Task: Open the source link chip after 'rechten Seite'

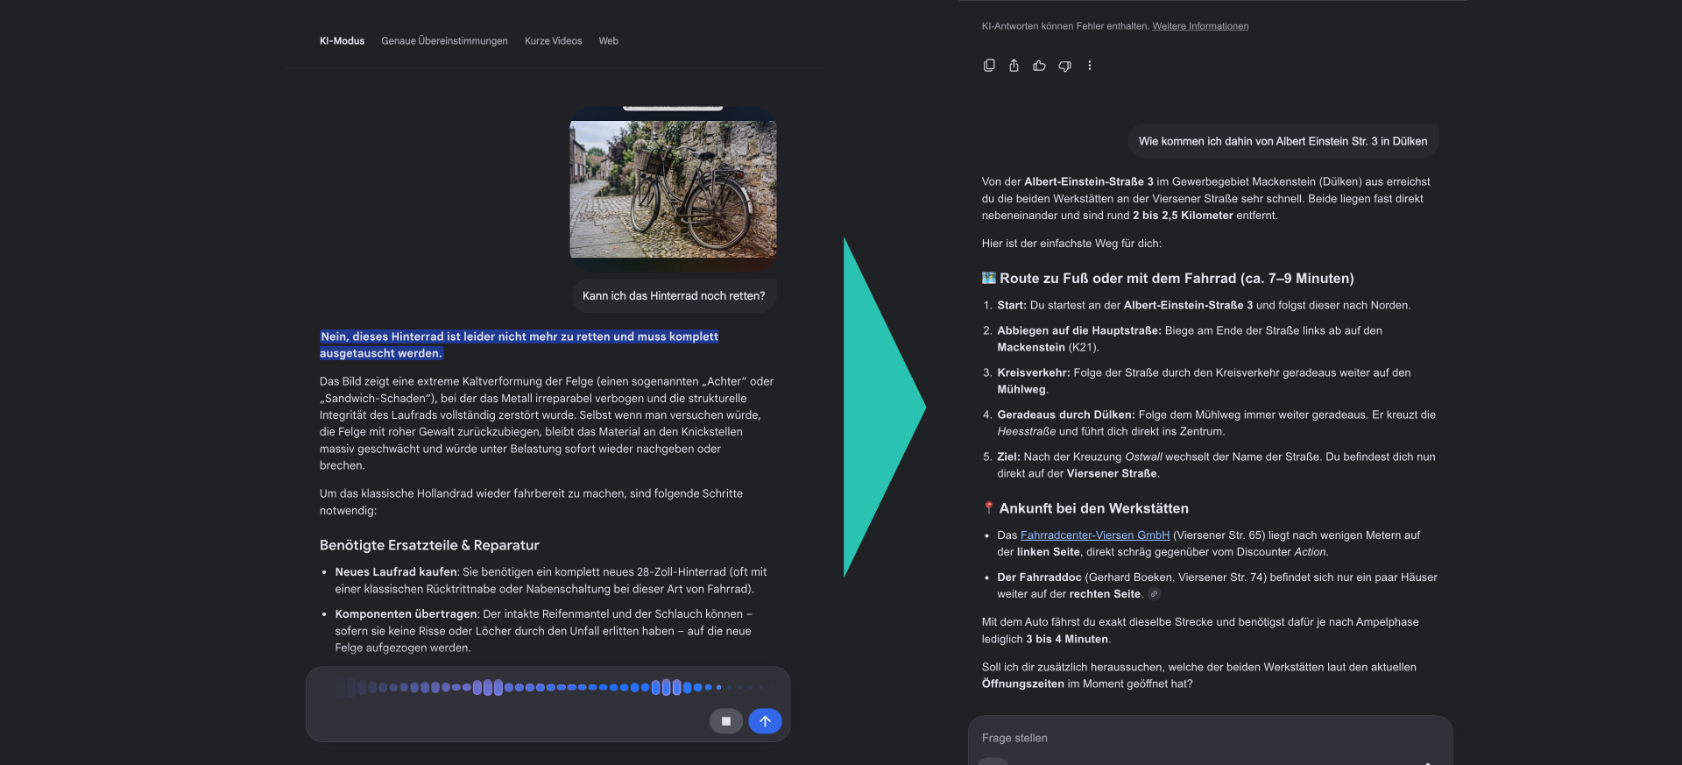Action: pyautogui.click(x=1155, y=594)
